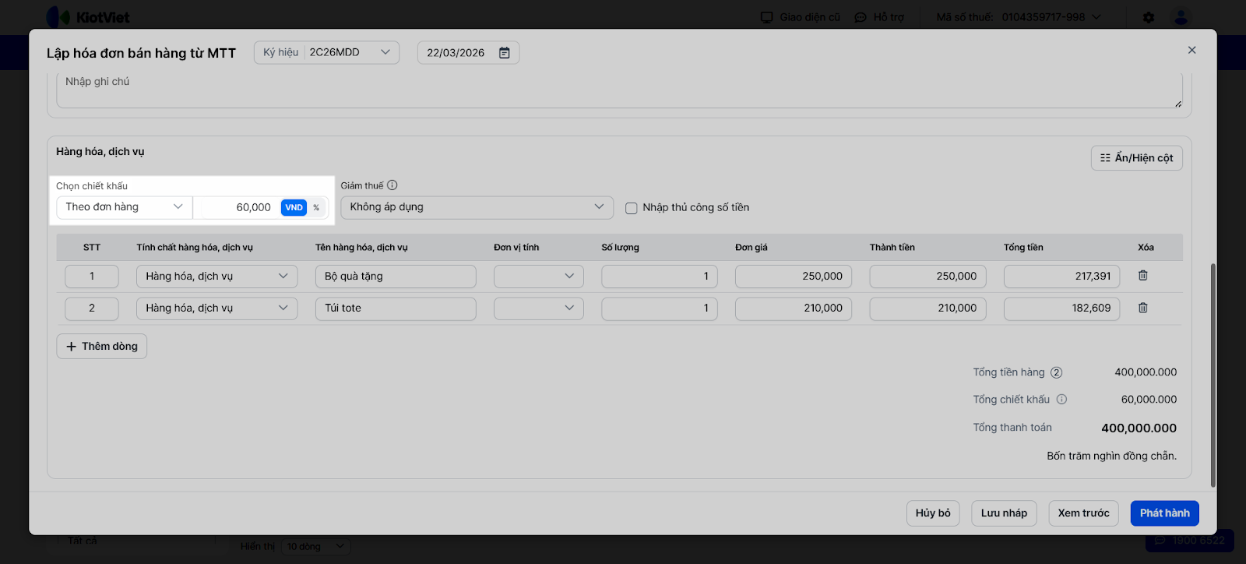Image resolution: width=1246 pixels, height=564 pixels.
Task: Click the Nhập ghi chú note field
Action: point(619,90)
